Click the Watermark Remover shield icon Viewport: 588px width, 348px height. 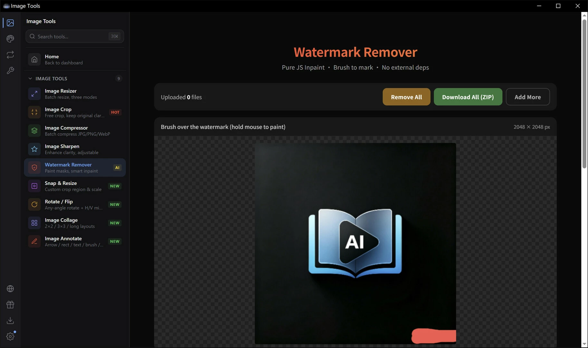34,168
